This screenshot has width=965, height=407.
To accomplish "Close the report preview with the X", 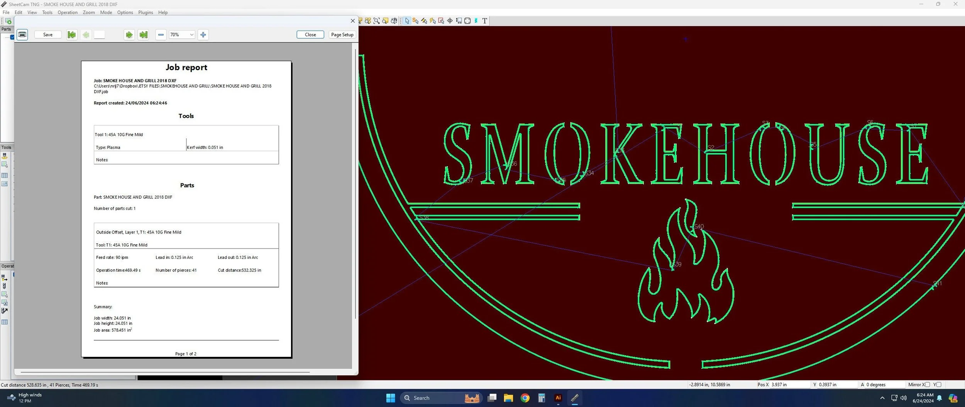I will point(352,21).
